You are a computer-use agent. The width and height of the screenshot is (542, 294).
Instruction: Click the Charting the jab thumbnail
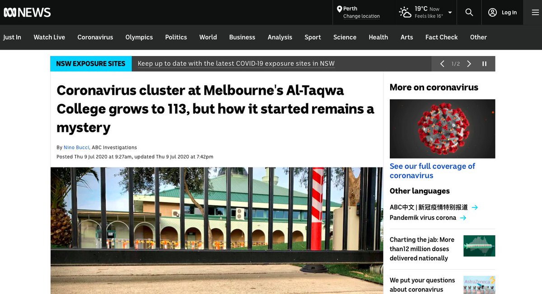[x=479, y=246]
